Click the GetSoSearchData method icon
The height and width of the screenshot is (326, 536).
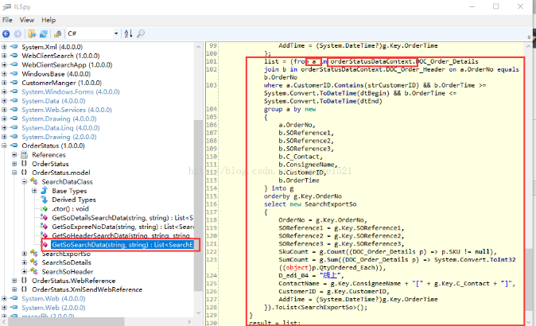click(45, 244)
